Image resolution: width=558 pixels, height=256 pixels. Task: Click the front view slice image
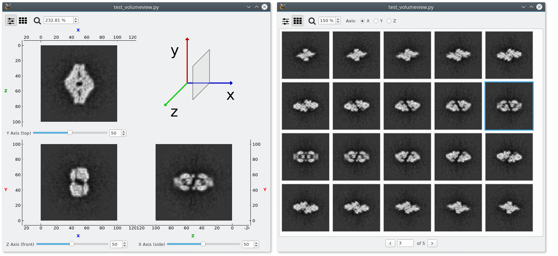tap(79, 182)
